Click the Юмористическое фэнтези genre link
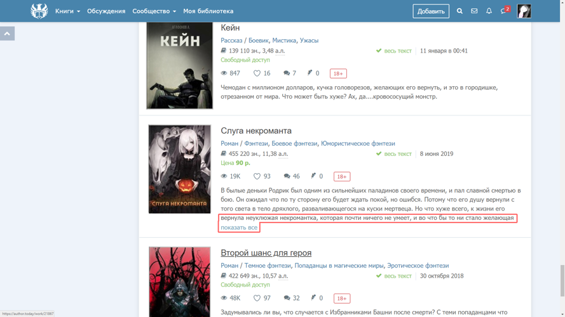The height and width of the screenshot is (317, 565). click(x=358, y=143)
